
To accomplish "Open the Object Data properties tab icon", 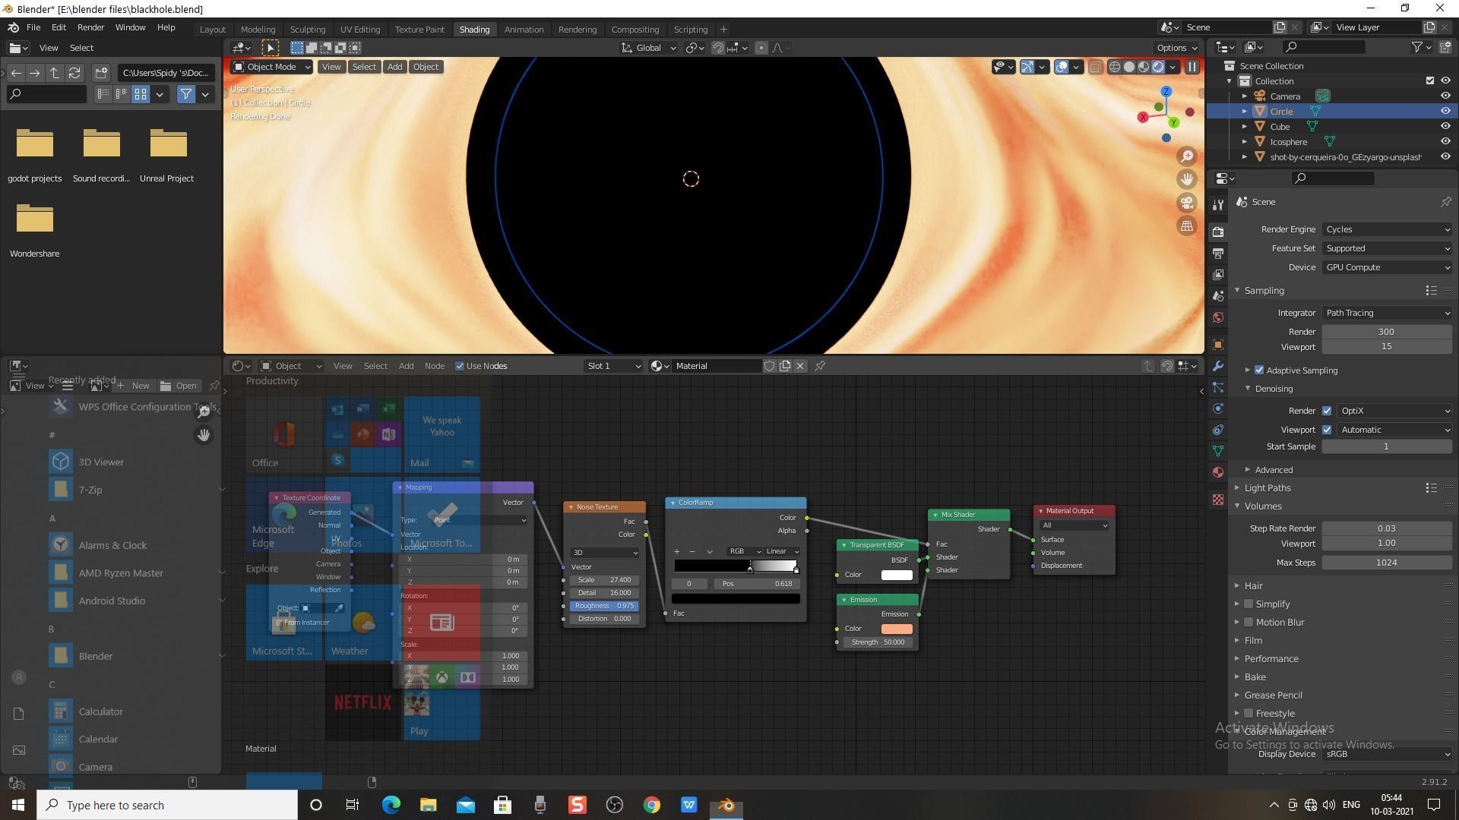I will (1218, 451).
